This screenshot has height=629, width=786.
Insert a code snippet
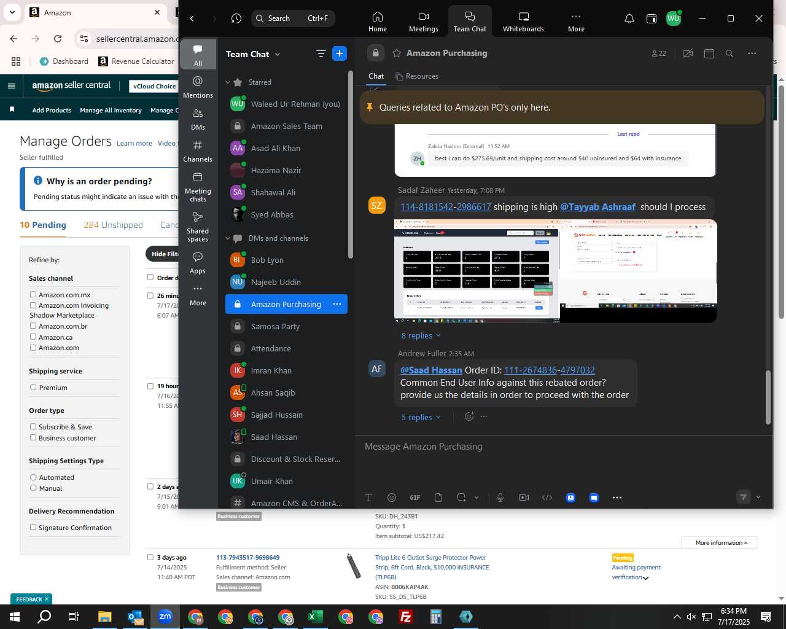(x=547, y=498)
